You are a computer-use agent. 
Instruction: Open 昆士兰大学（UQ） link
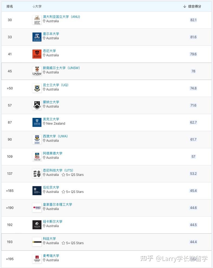pyautogui.click(x=55, y=85)
